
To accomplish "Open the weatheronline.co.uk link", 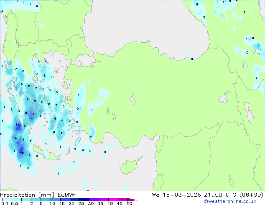I will click(x=229, y=201).
